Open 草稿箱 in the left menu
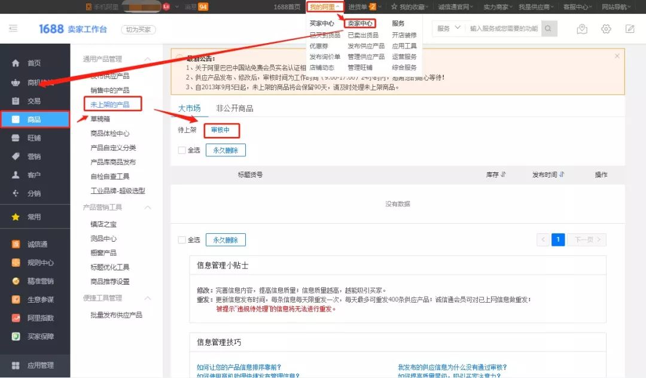This screenshot has height=378, width=646. pos(100,119)
